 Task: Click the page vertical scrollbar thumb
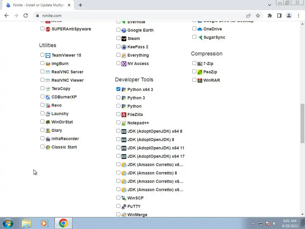click(x=302, y=123)
